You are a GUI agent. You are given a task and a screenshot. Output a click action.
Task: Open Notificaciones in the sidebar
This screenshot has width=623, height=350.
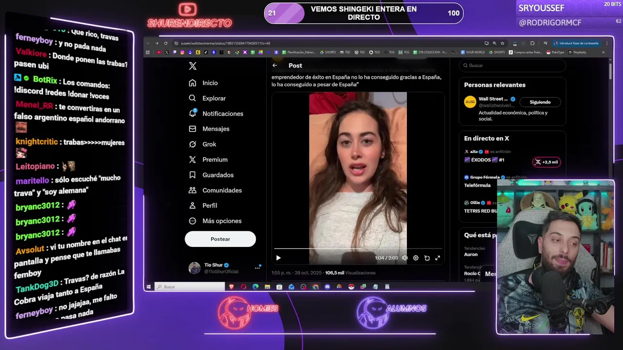click(216, 114)
